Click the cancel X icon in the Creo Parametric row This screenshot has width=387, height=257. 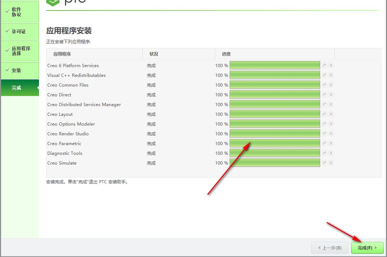pyautogui.click(x=331, y=143)
